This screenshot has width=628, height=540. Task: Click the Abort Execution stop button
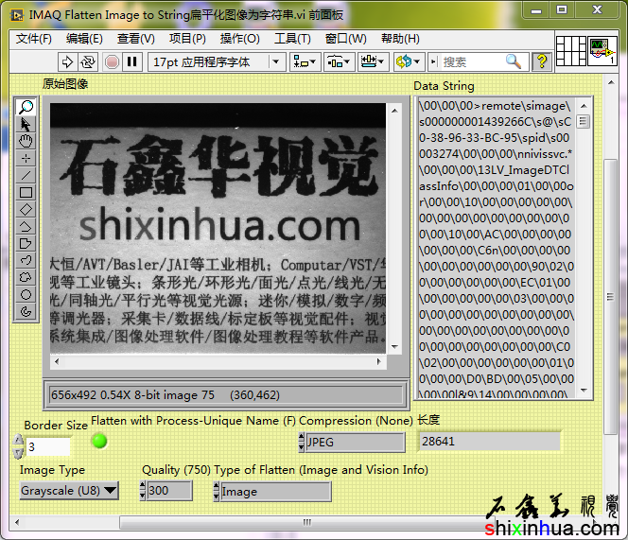[113, 62]
